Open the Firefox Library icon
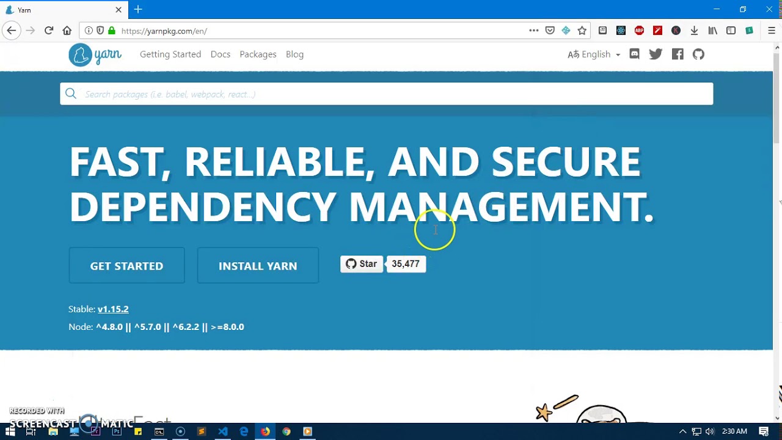The width and height of the screenshot is (782, 440). [712, 31]
